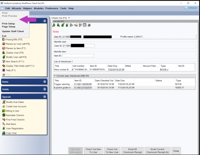Close the Check Out (F2) tab
The image size is (200, 155).
point(69,18)
